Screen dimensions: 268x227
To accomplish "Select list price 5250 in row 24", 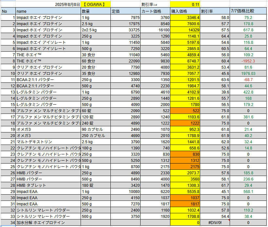I will coord(125,160).
